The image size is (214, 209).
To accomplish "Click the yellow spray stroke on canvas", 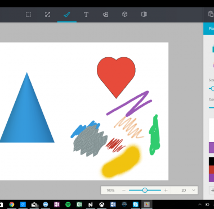I will (121, 161).
